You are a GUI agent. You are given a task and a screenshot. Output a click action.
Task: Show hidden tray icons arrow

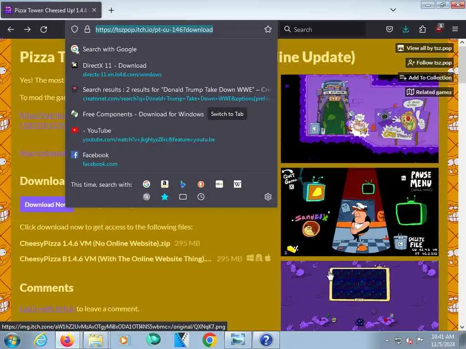(x=387, y=340)
